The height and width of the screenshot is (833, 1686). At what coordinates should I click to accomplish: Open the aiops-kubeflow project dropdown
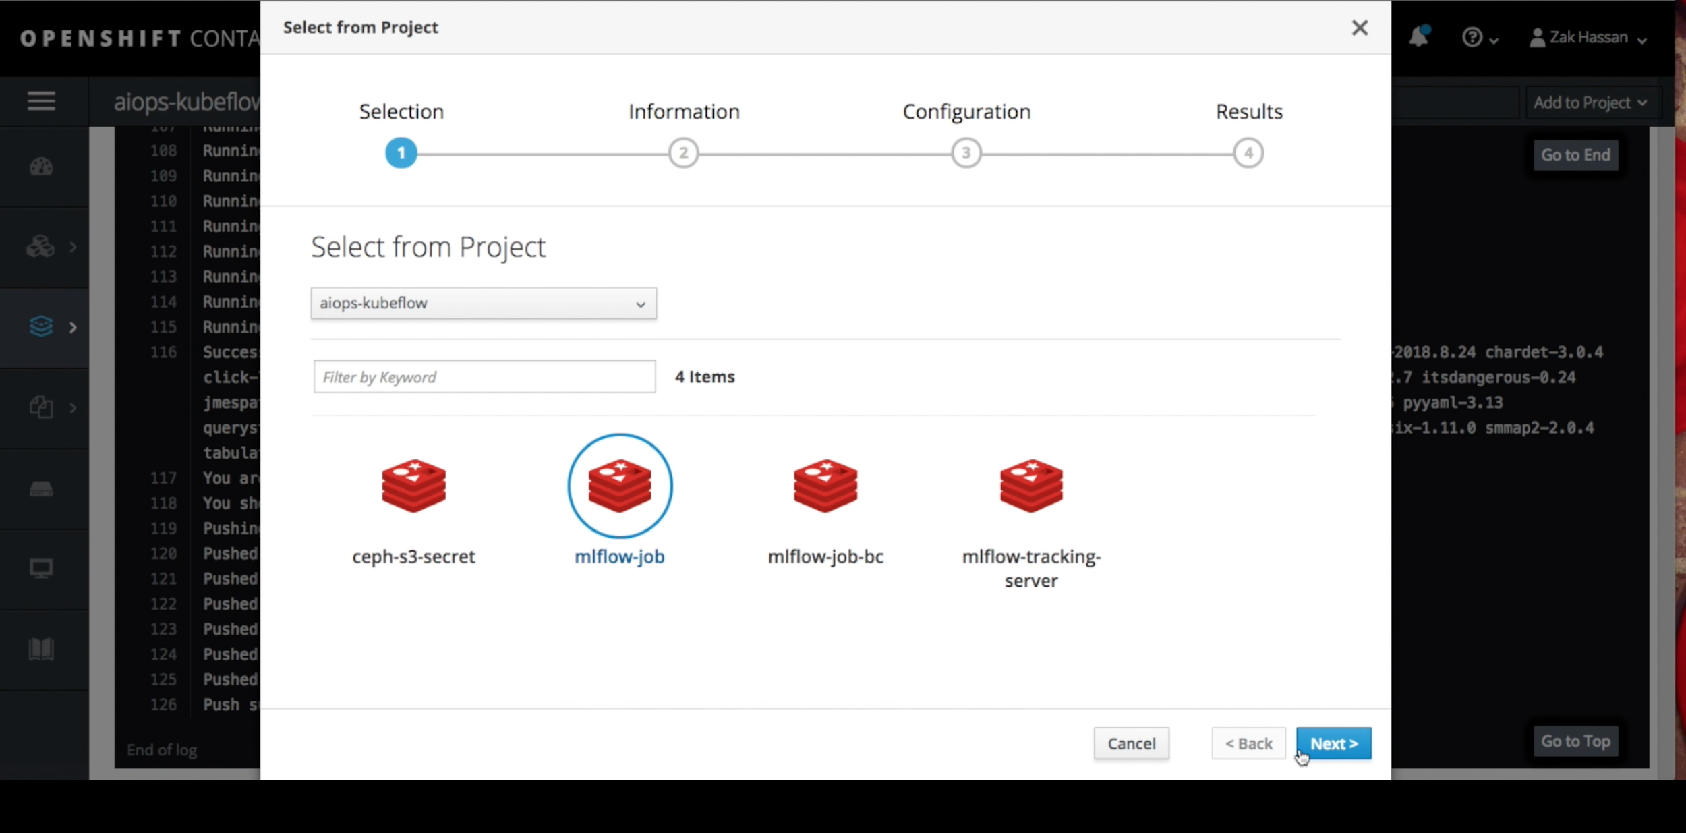pyautogui.click(x=483, y=304)
